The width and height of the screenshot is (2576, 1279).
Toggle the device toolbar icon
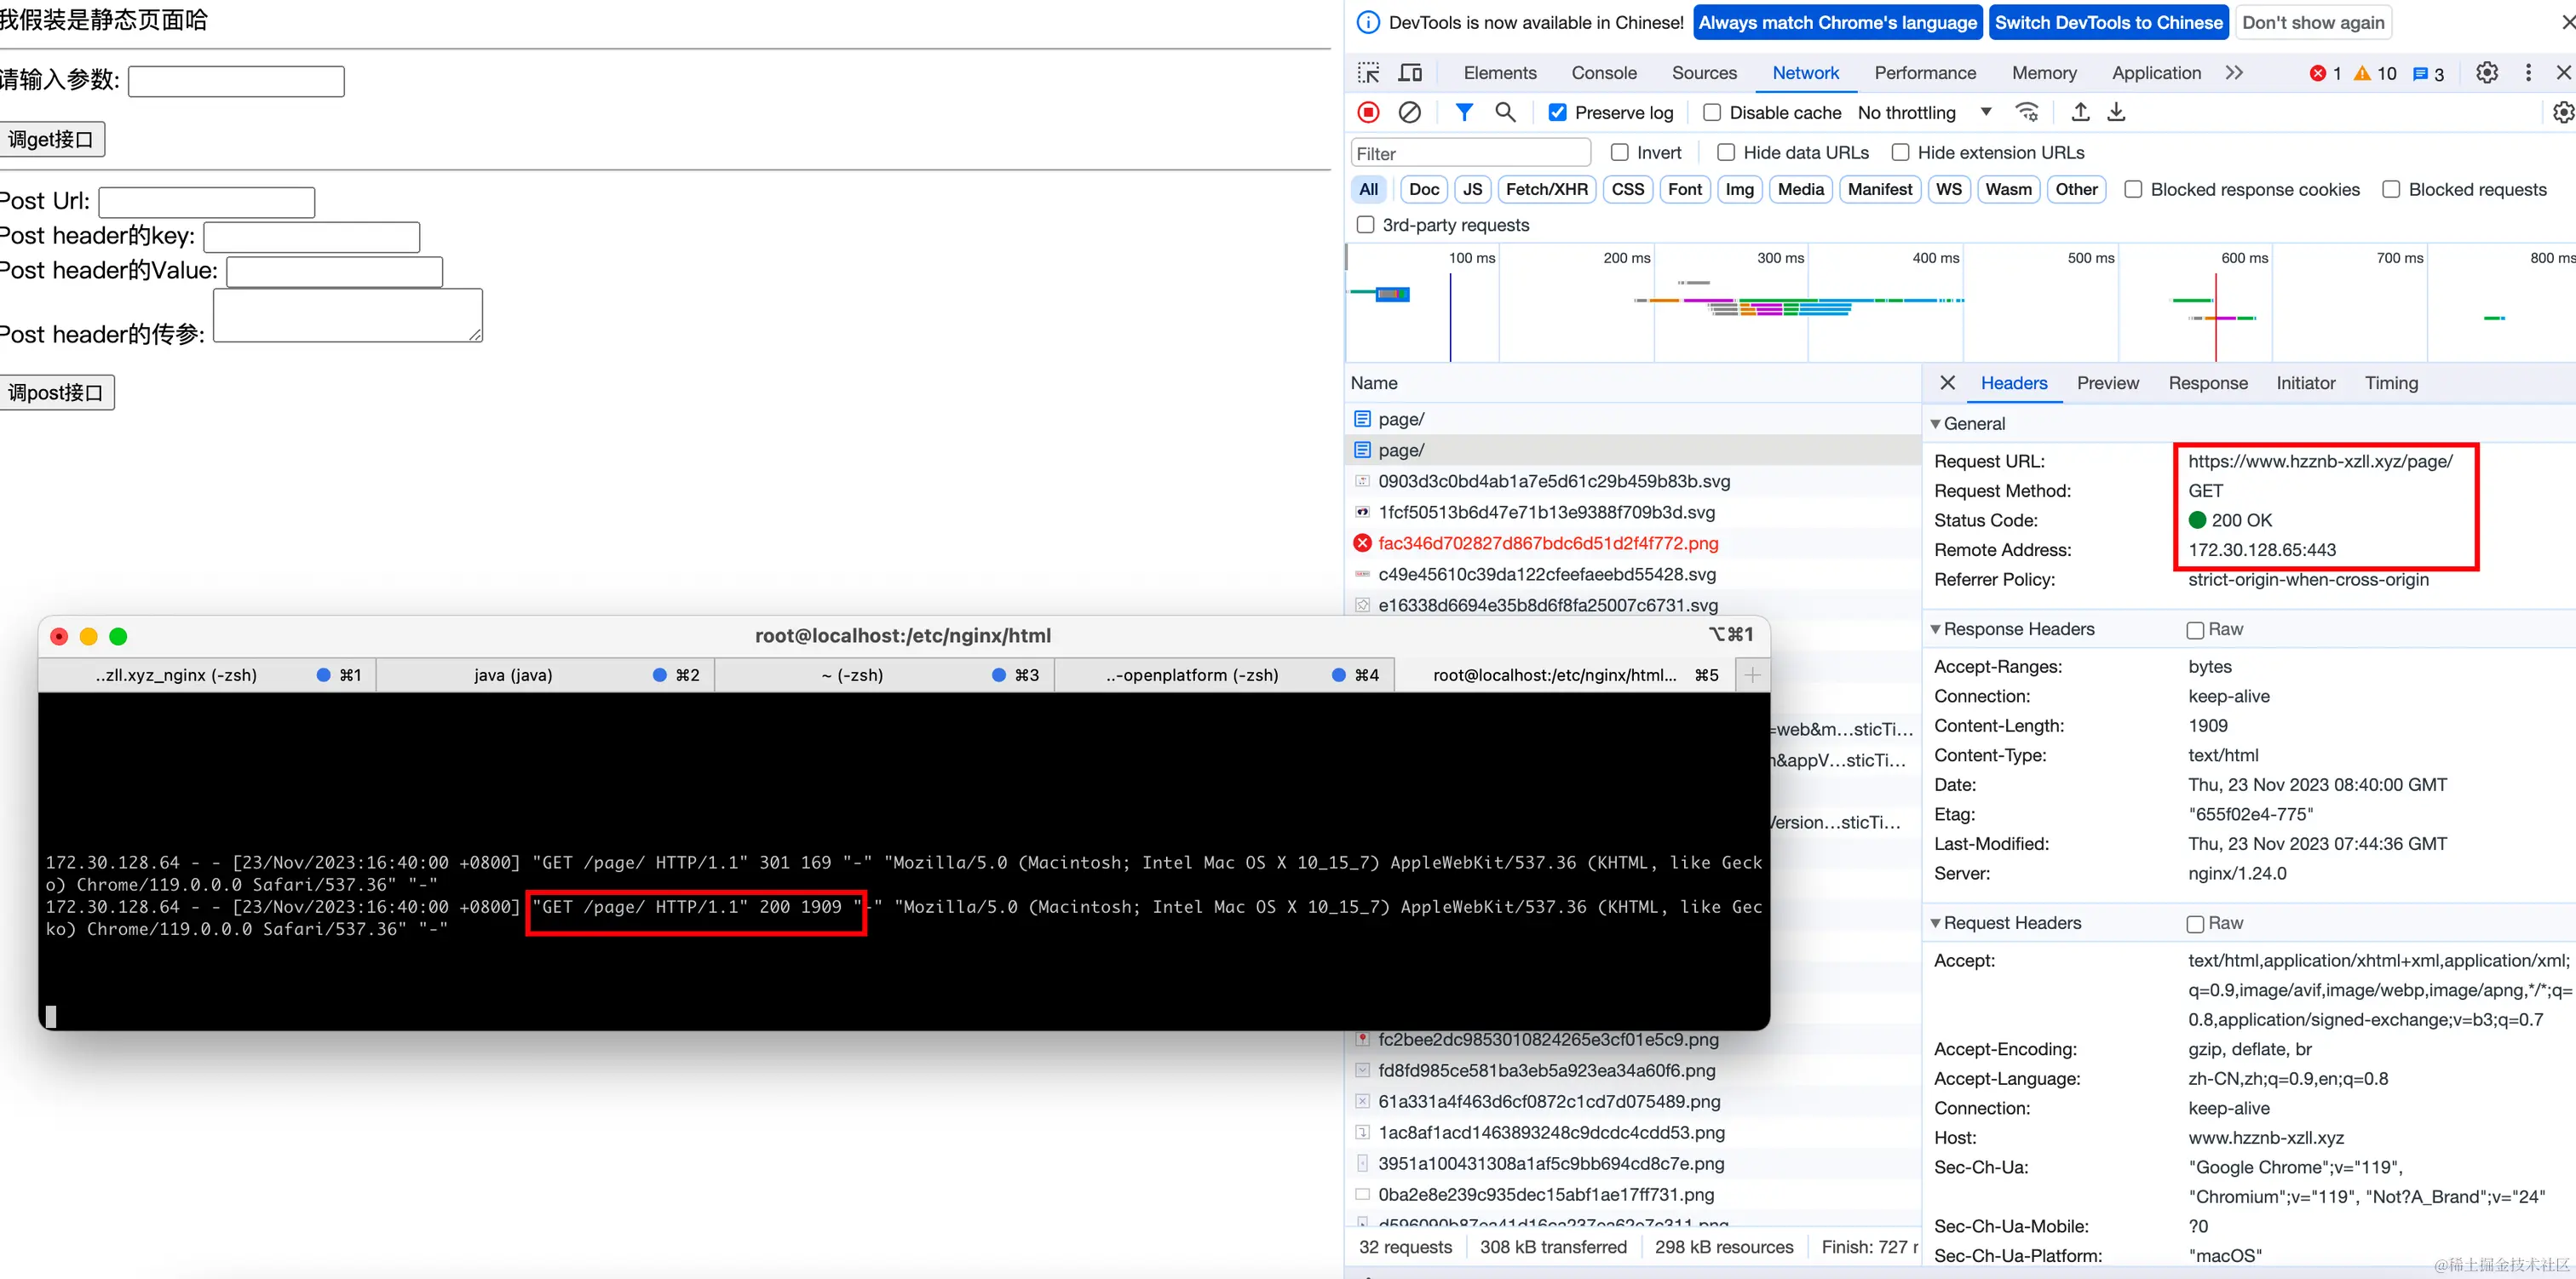[1410, 73]
